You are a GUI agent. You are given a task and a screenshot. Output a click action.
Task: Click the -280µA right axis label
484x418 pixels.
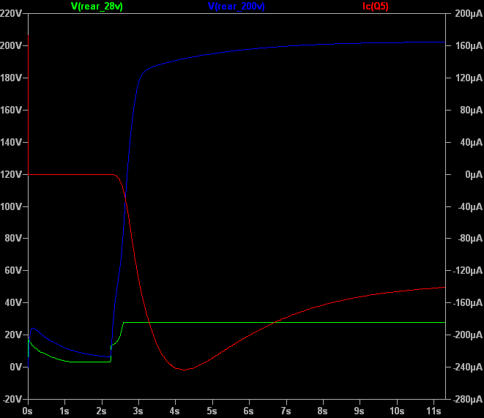pos(467,399)
